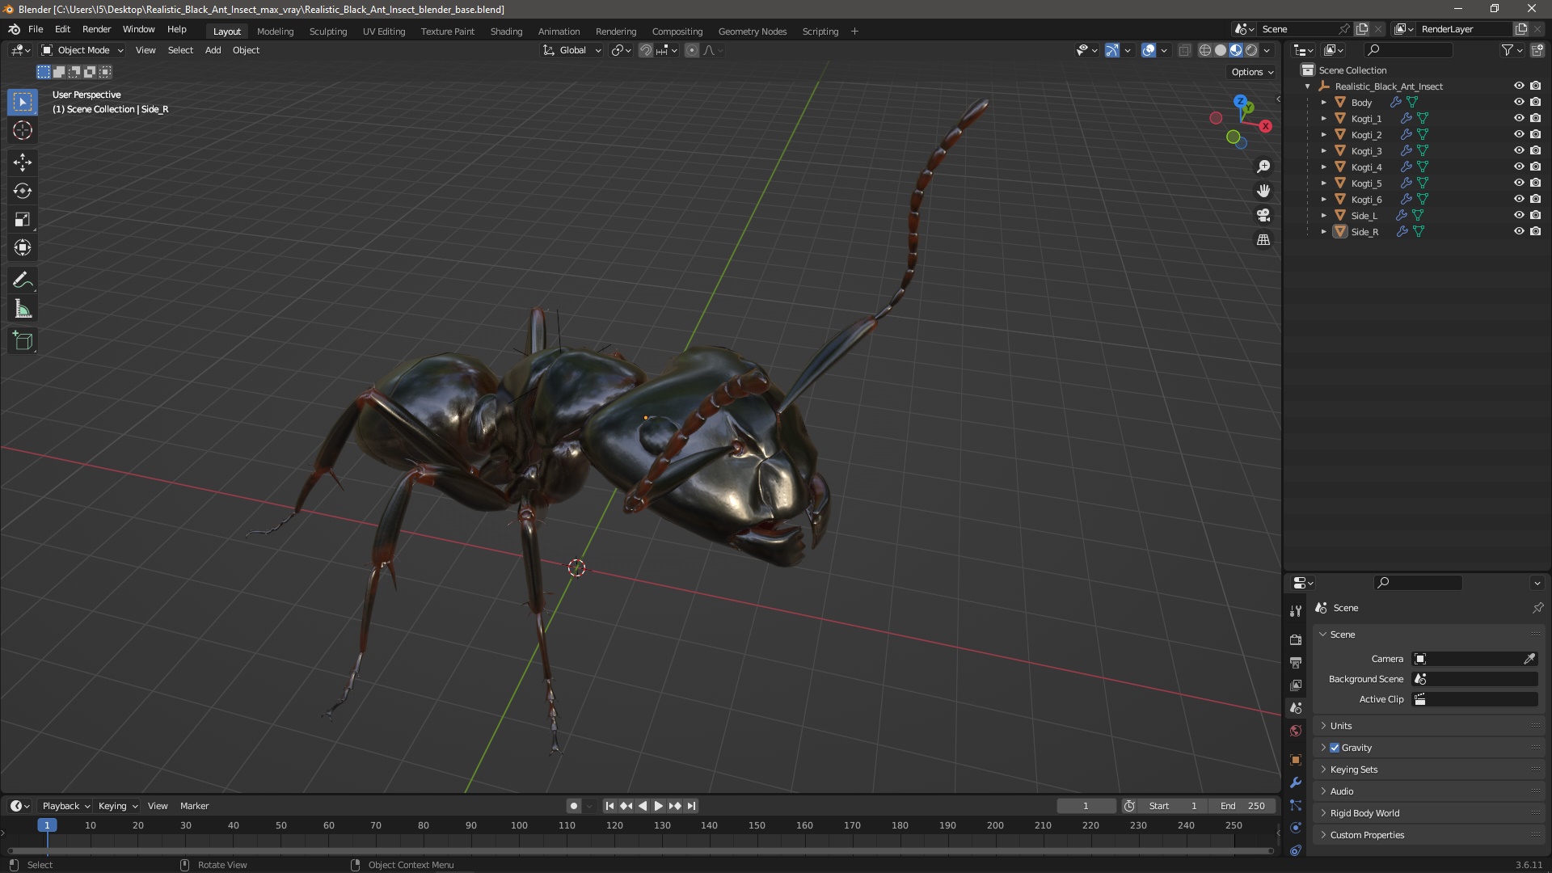
Task: Open the outliner filter funnel
Action: click(x=1508, y=50)
